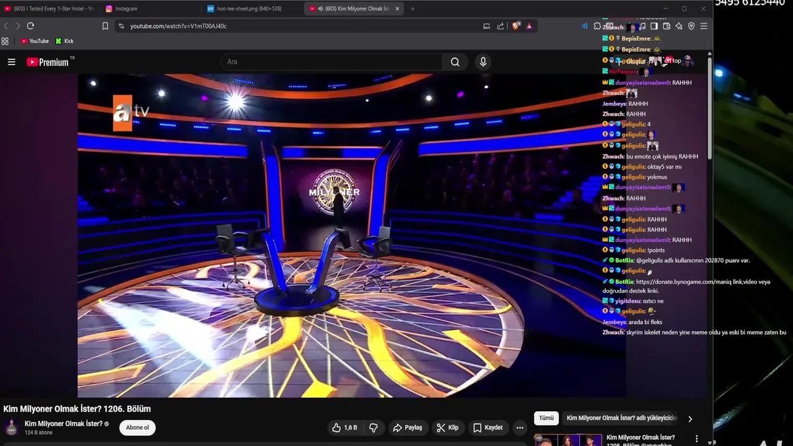
Task: Open the media control music-note icon
Action: tap(642, 26)
